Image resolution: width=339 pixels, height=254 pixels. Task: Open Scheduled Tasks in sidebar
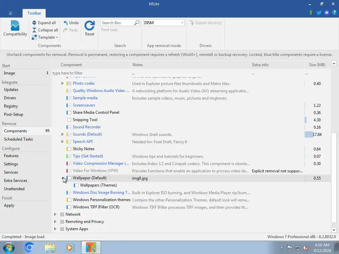[26, 139]
